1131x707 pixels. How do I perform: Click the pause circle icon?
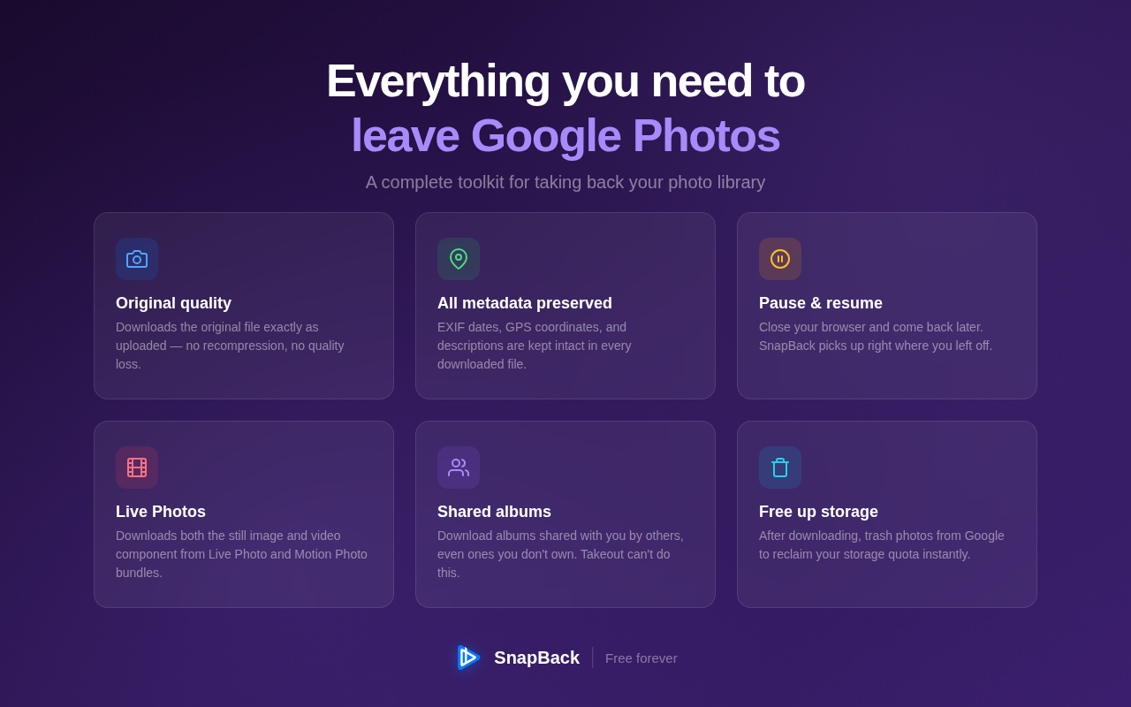[x=780, y=259]
